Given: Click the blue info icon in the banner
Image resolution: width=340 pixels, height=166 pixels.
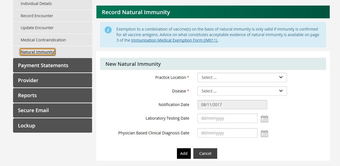Looking at the screenshot, I should click(108, 30).
